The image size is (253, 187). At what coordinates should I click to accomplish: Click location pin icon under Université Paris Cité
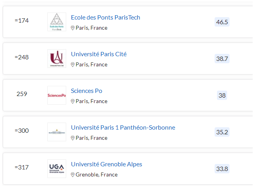pos(72,64)
